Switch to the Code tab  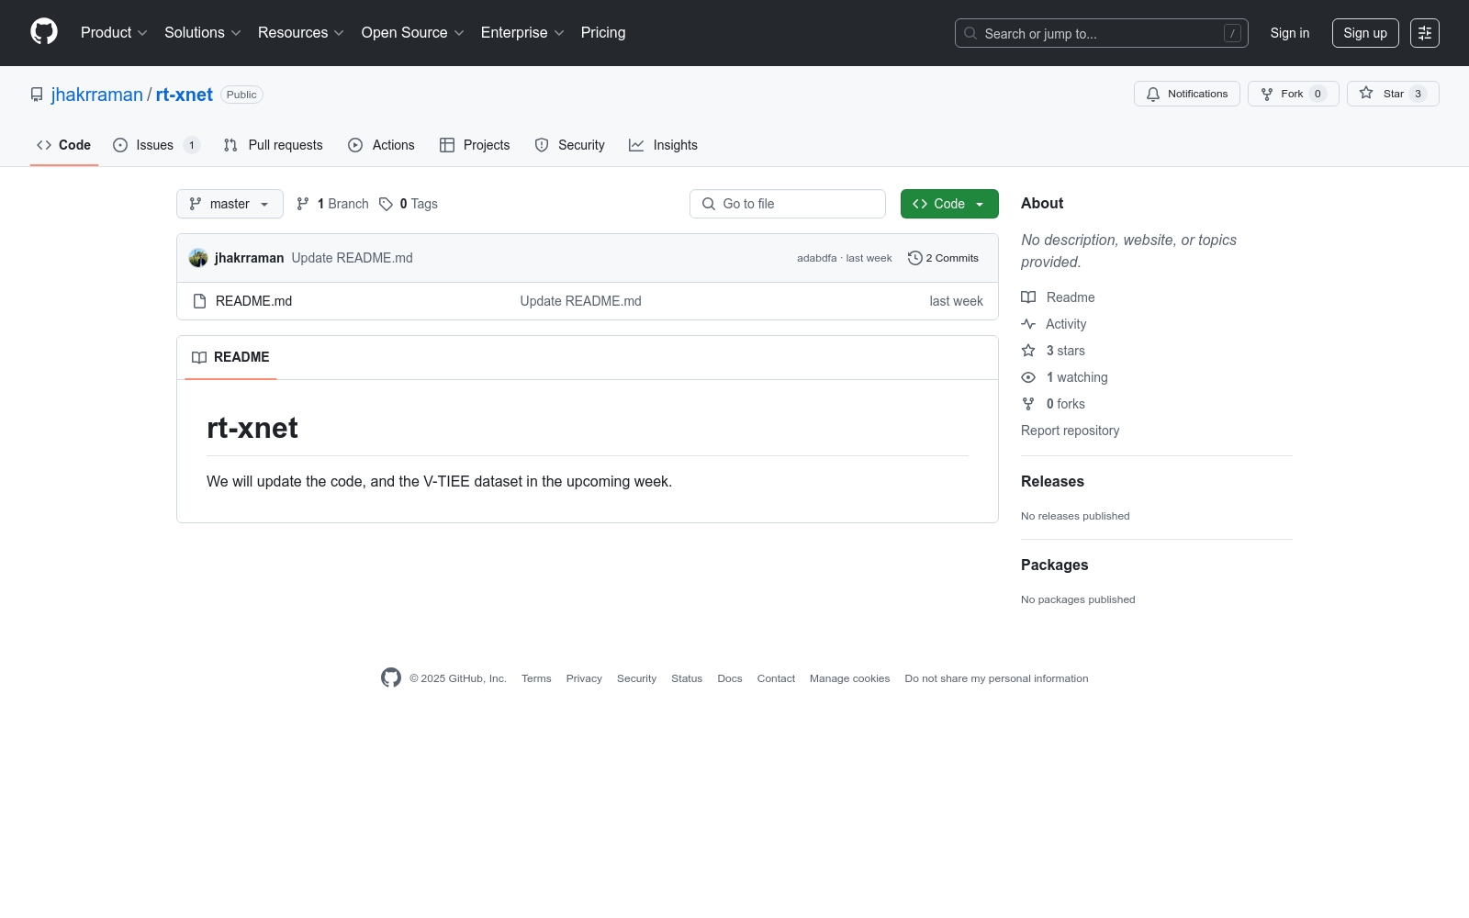coord(64,145)
